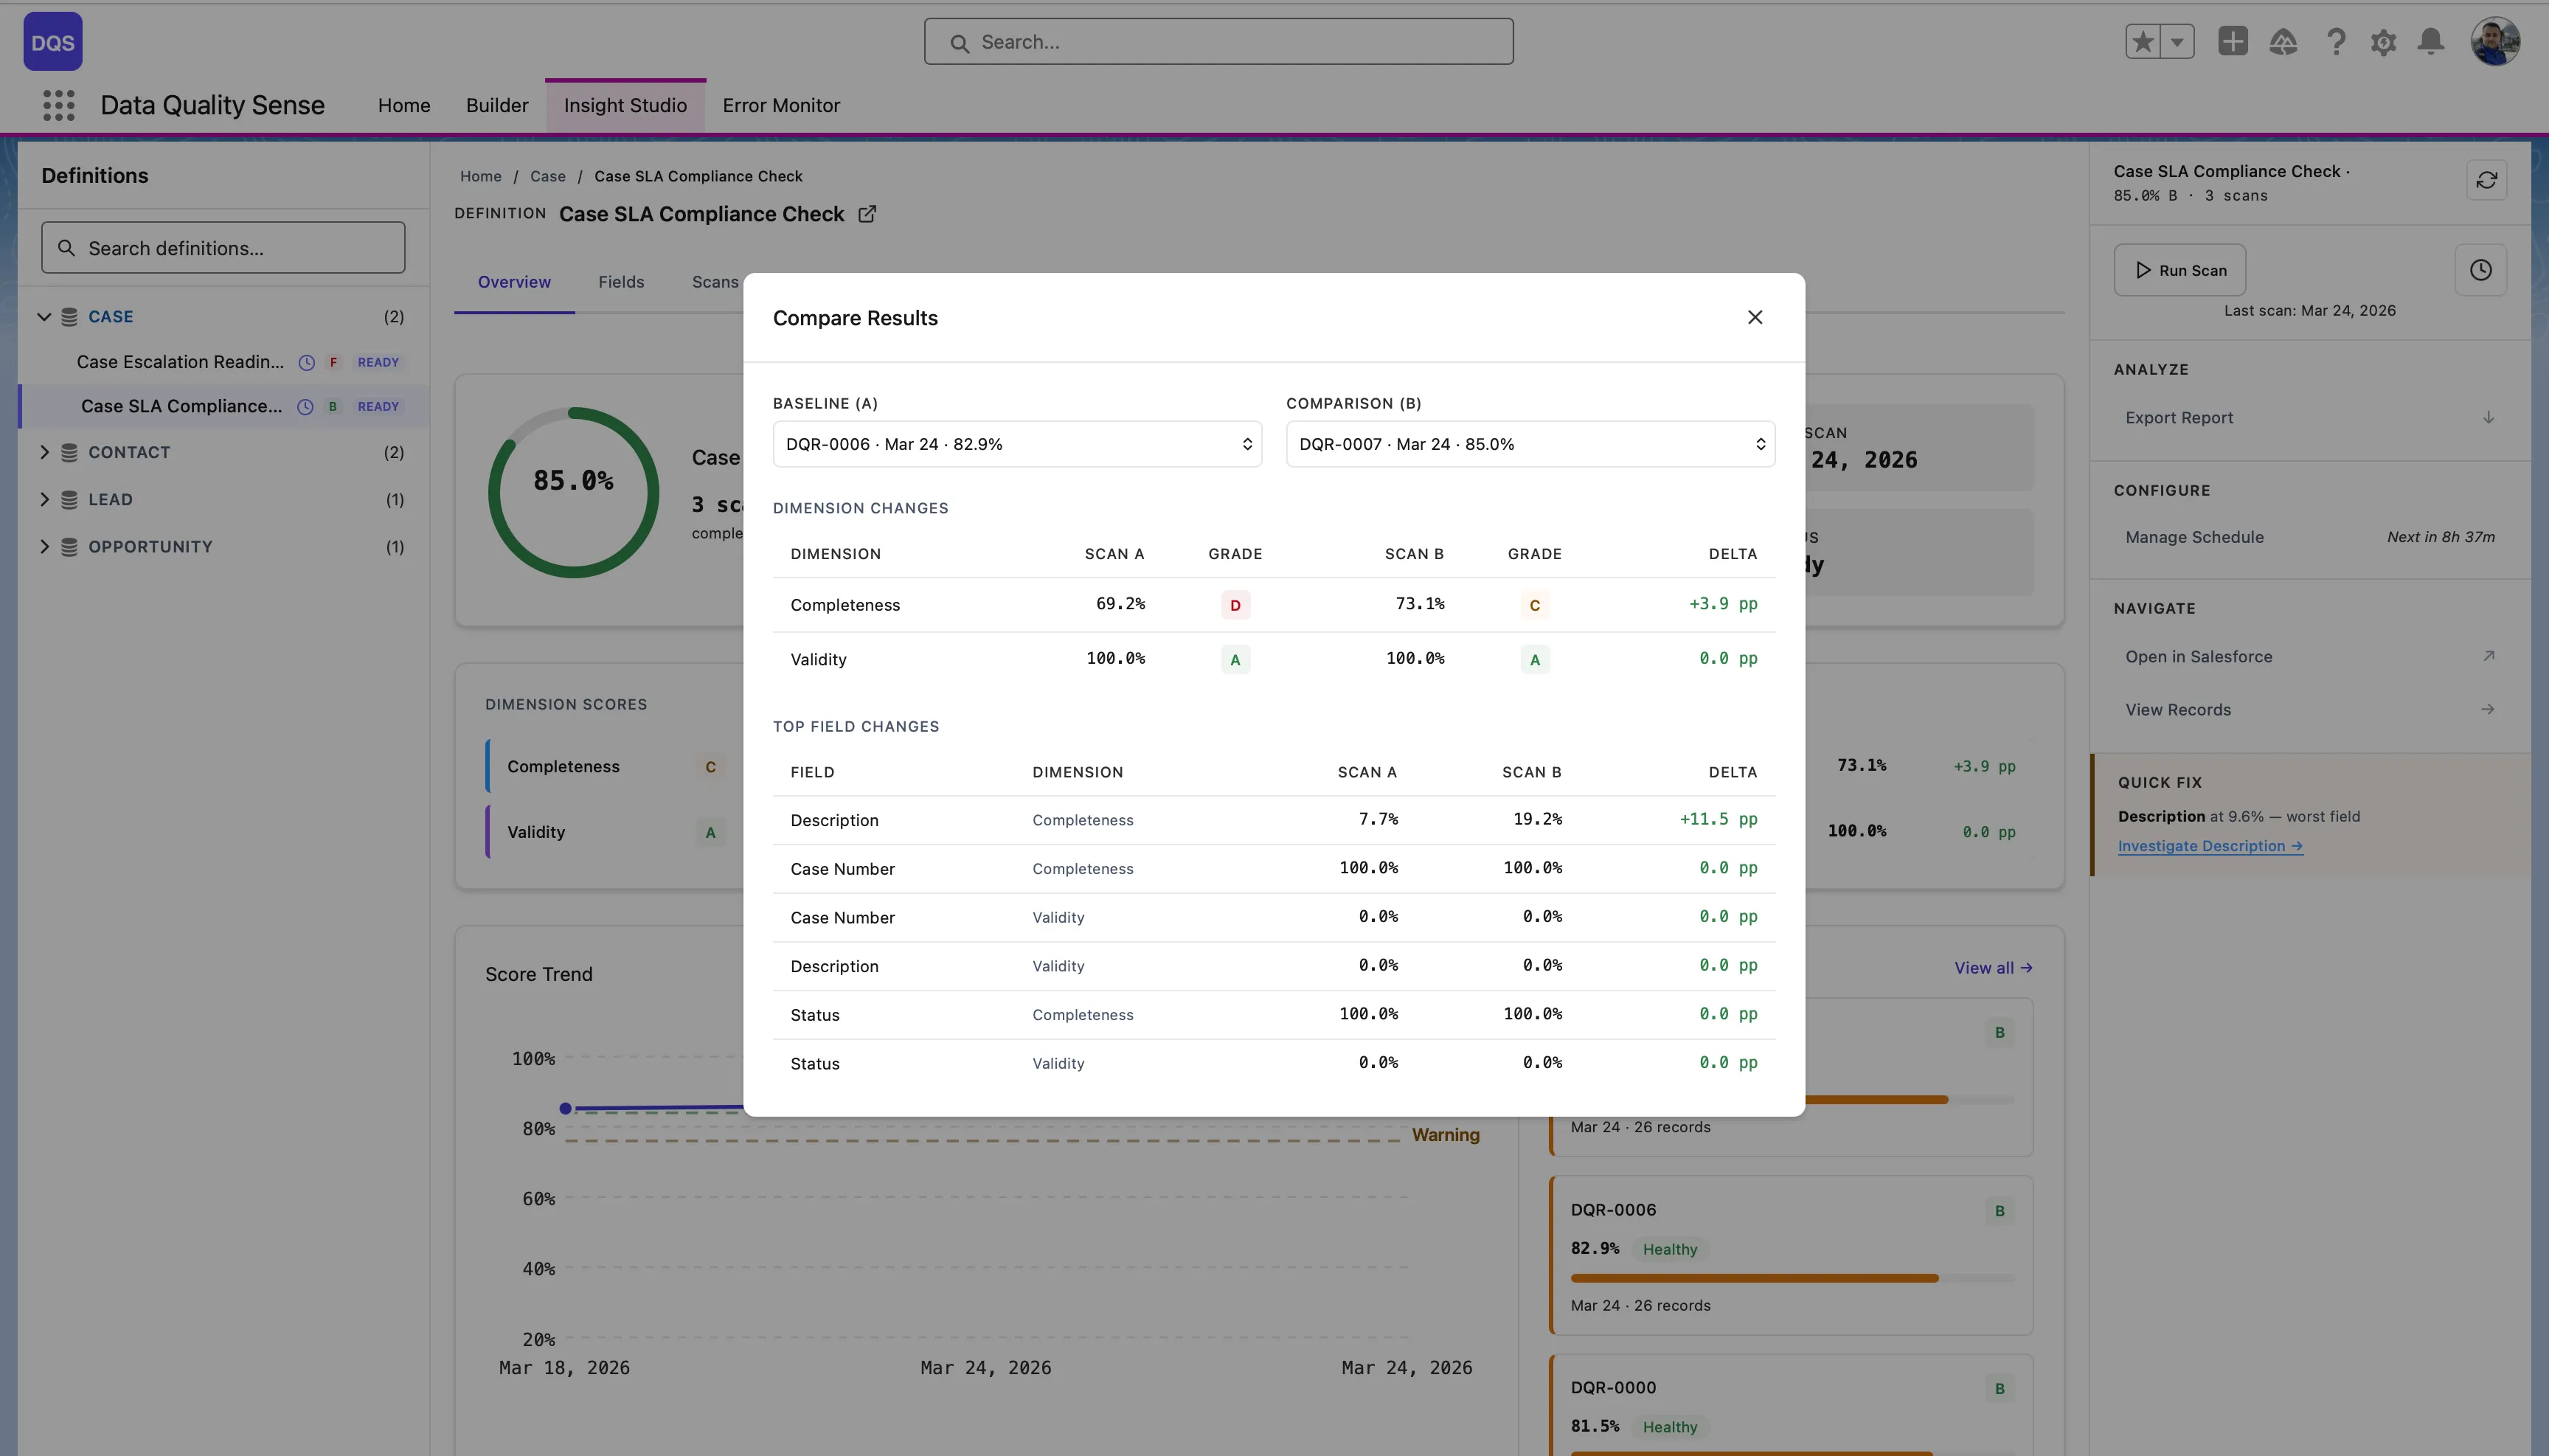Open the app launcher grid icon
2549x1456 pixels.
58,104
